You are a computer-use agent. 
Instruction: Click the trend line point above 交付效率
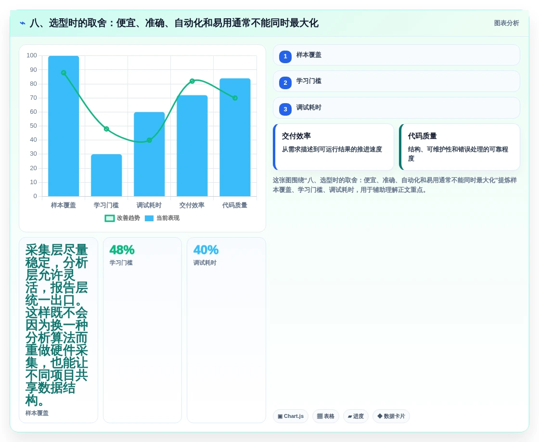click(192, 81)
